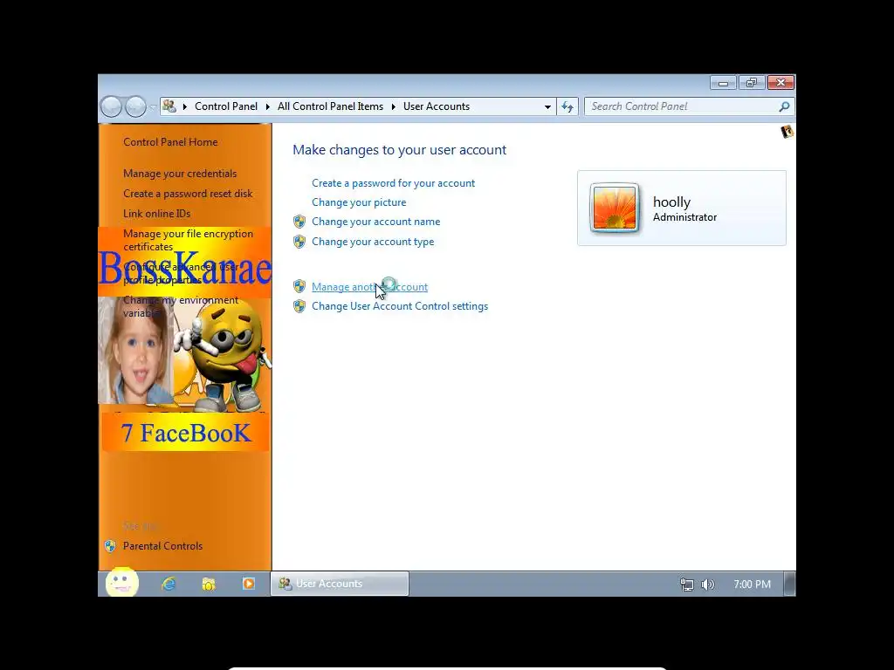The image size is (894, 670).
Task: Open the address bar history dropdown arrow
Action: click(547, 106)
